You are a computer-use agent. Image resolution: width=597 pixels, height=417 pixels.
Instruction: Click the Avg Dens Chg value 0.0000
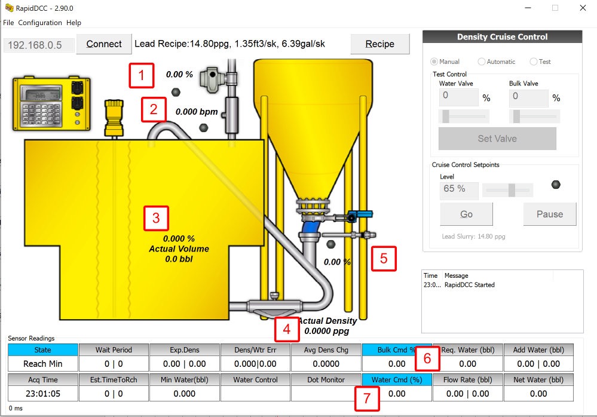coord(326,364)
